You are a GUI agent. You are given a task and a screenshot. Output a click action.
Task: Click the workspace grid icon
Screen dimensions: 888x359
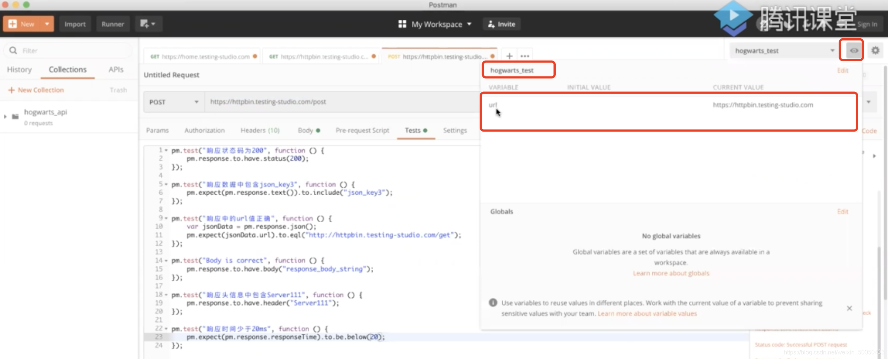coord(402,24)
